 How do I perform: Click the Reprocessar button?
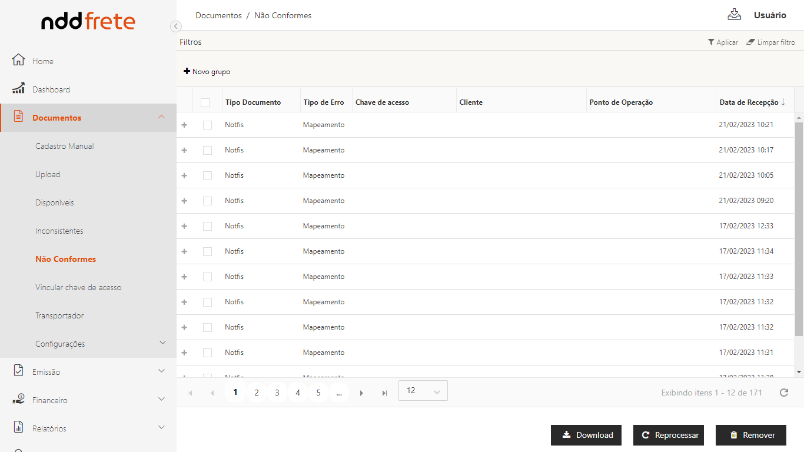pos(669,435)
